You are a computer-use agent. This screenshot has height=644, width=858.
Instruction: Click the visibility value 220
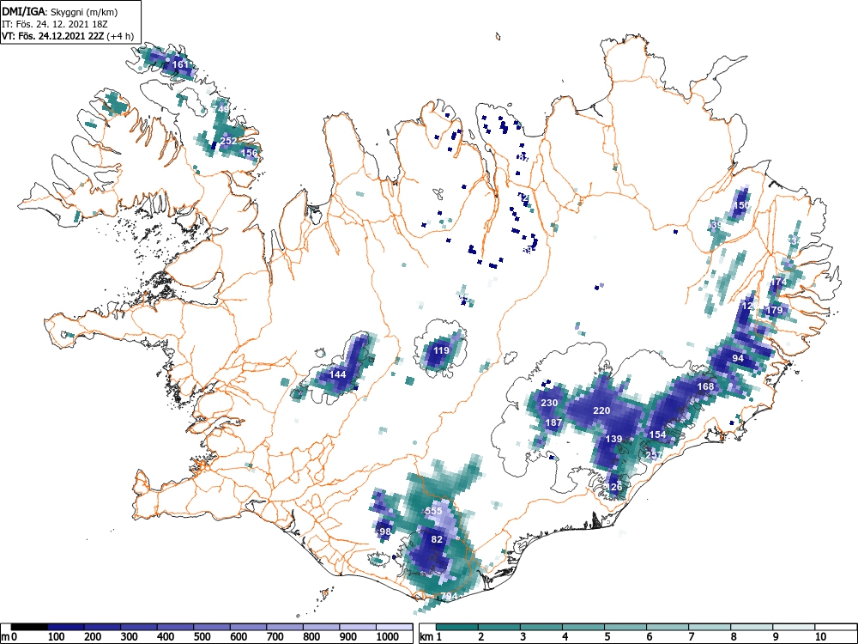pos(601,410)
